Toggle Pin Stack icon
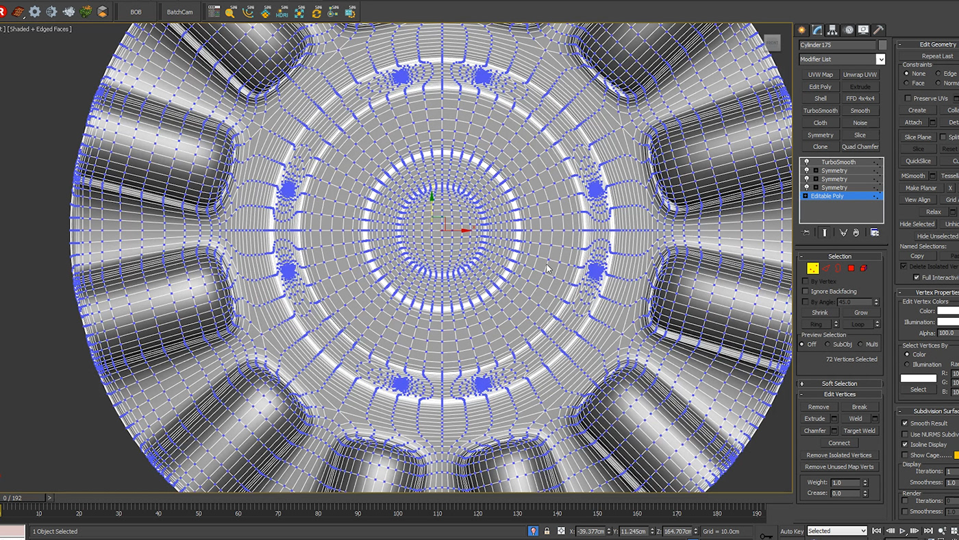 click(806, 233)
